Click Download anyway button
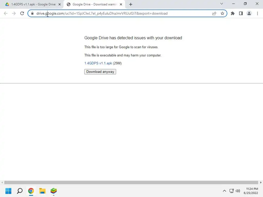The height and width of the screenshot is (197, 263). coord(100,72)
